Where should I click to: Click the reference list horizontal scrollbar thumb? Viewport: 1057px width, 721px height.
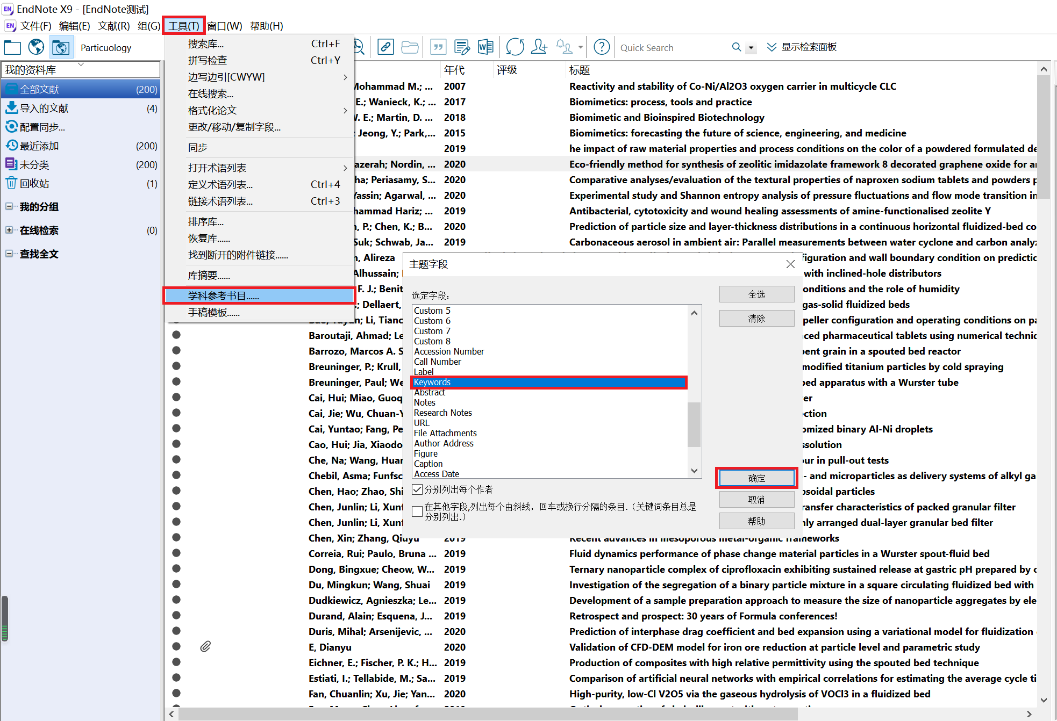pyautogui.click(x=488, y=714)
